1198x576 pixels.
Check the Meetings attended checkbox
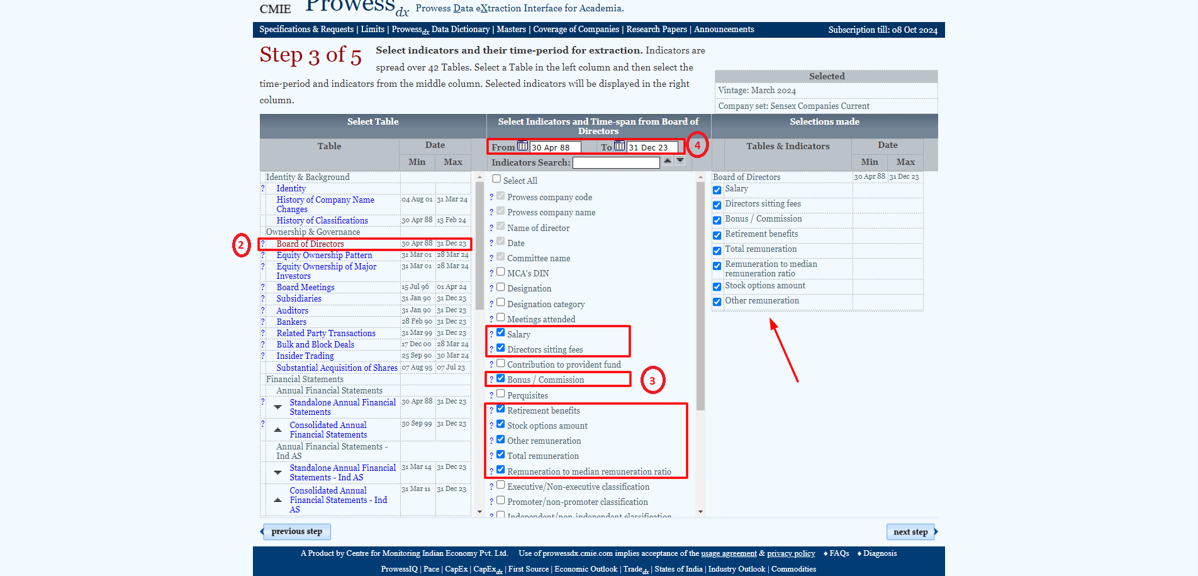coord(501,318)
